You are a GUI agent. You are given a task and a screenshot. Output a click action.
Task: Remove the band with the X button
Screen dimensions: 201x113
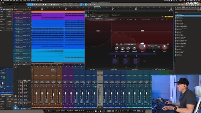pos(168,44)
